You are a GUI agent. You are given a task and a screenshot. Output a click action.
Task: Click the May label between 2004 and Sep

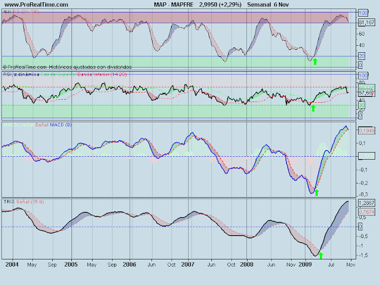(31, 265)
